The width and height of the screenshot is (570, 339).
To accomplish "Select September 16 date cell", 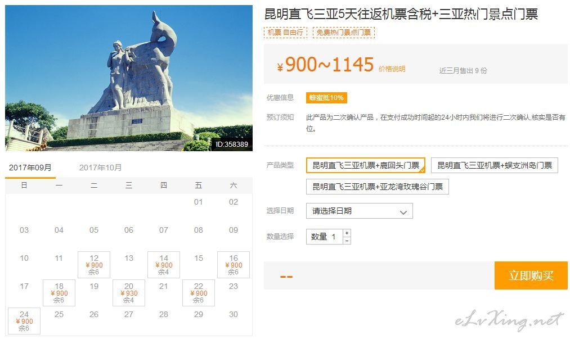I will [x=234, y=265].
